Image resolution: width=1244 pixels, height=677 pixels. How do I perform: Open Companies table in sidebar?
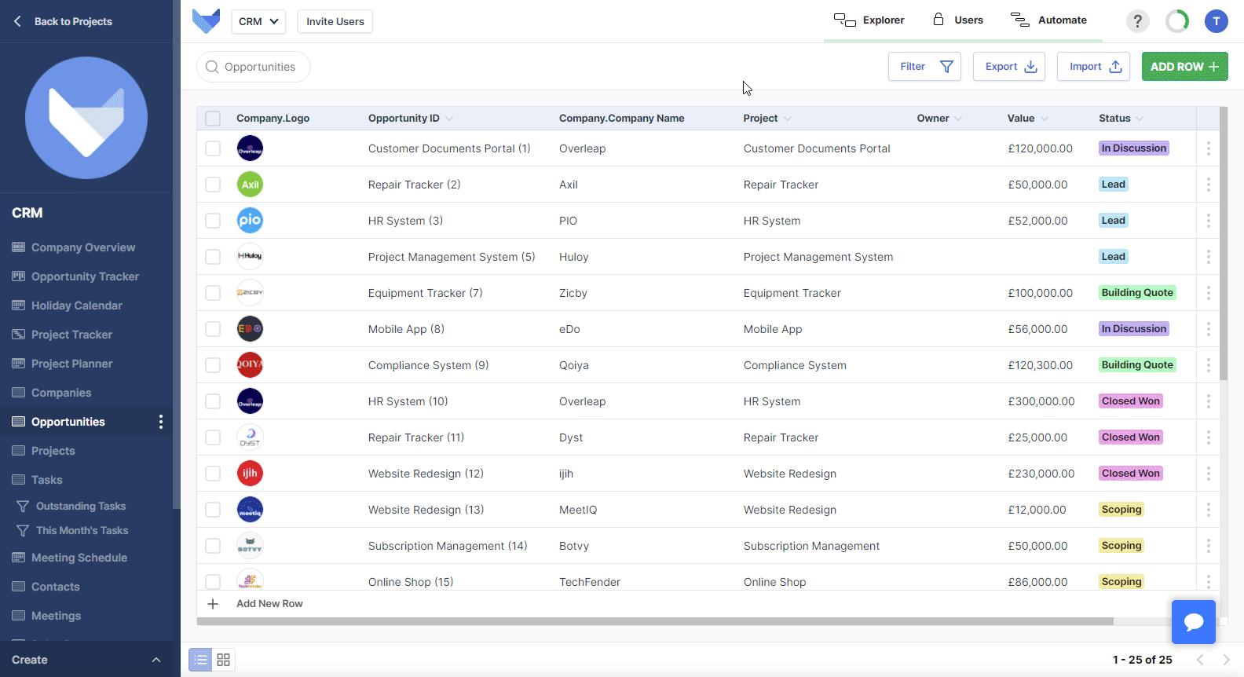point(61,393)
